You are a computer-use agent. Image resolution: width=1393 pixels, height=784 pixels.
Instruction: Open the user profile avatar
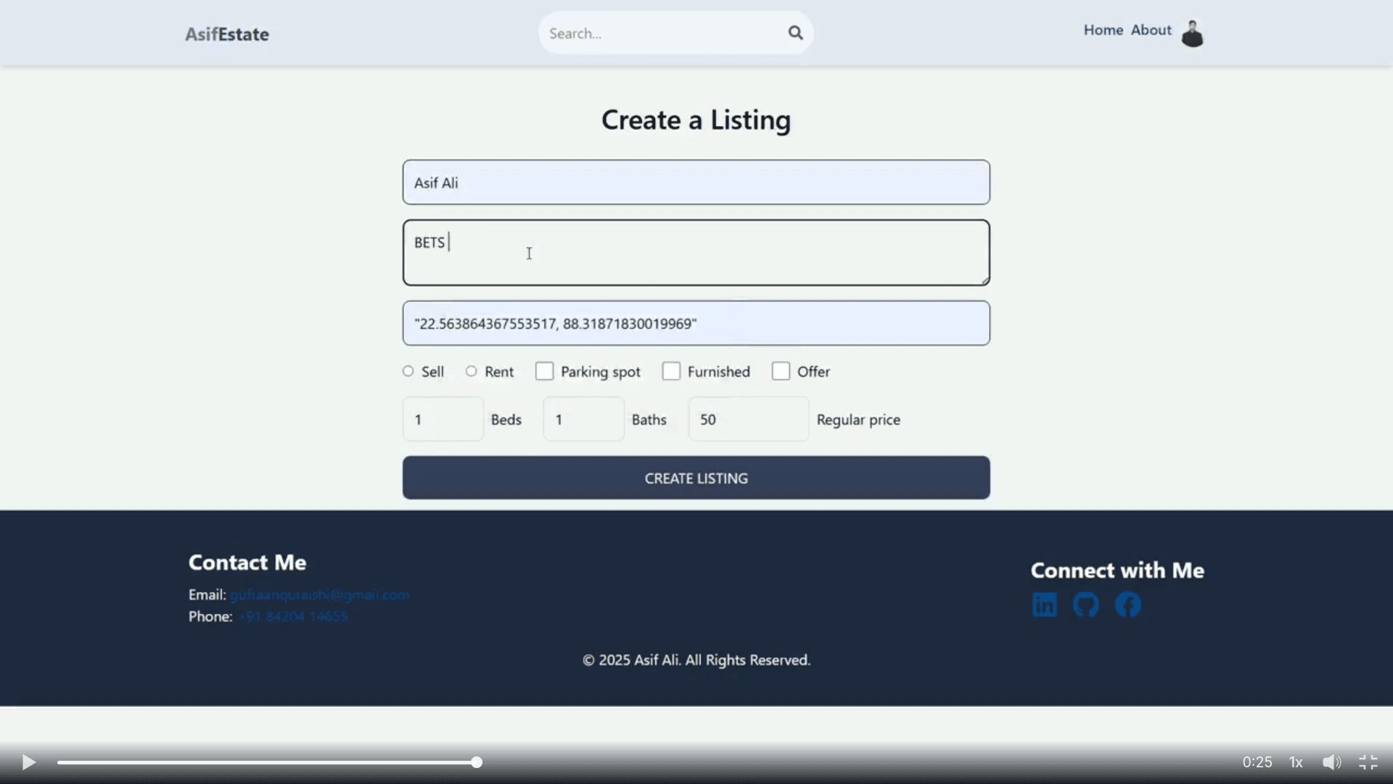point(1192,33)
